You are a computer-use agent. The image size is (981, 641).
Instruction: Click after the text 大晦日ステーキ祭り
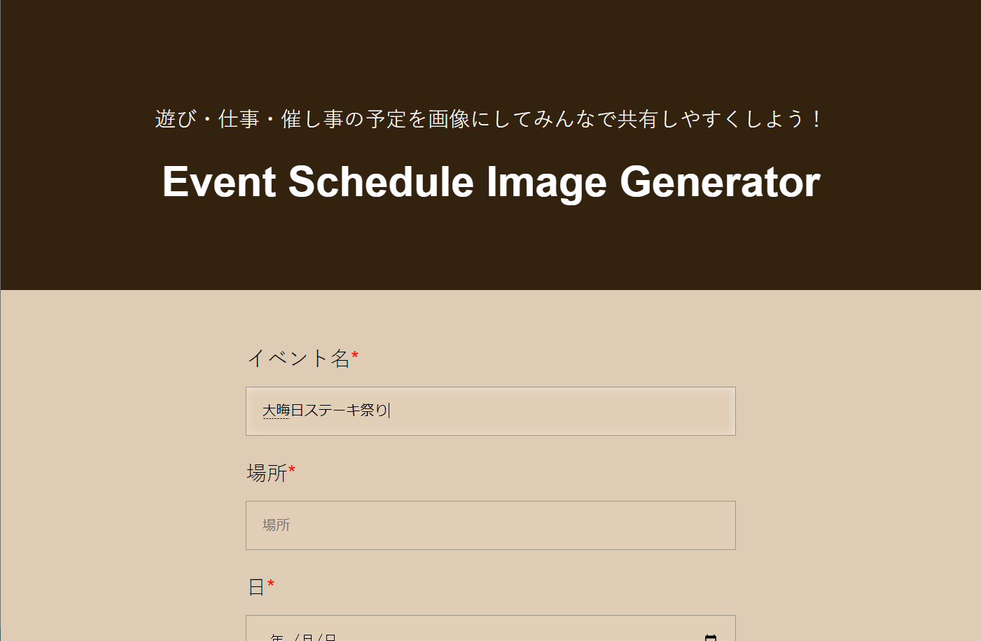pos(392,411)
